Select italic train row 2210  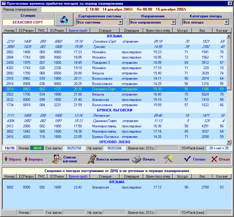(x=115, y=41)
